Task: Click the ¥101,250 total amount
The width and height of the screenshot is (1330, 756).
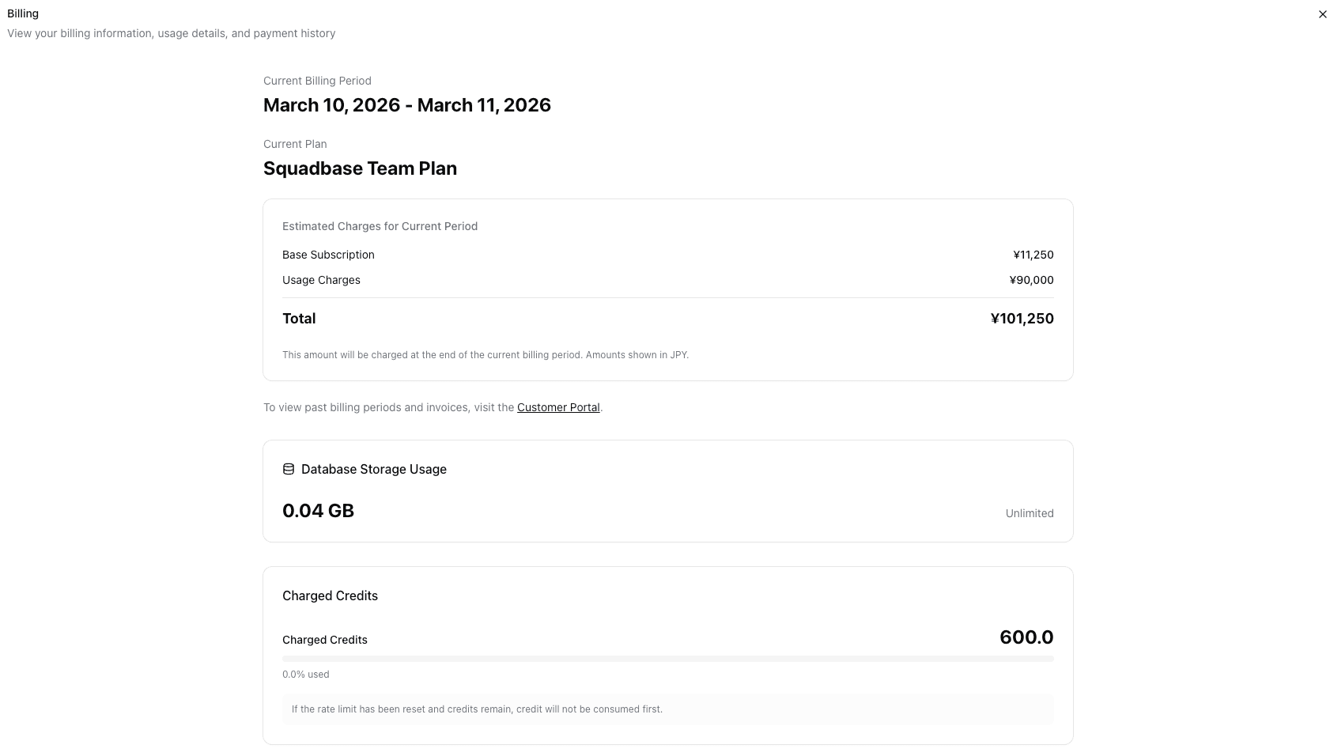Action: tap(1022, 319)
